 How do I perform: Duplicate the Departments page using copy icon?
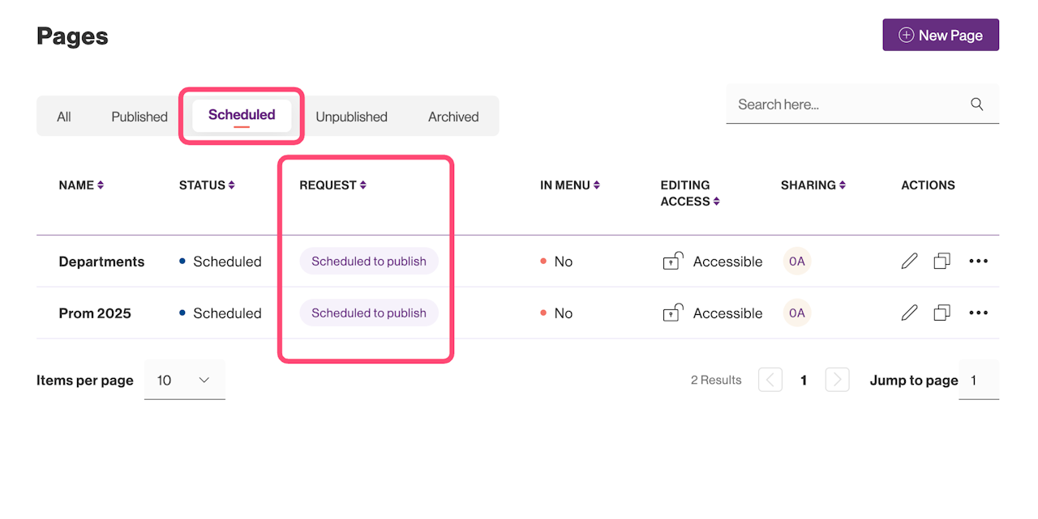(x=941, y=262)
